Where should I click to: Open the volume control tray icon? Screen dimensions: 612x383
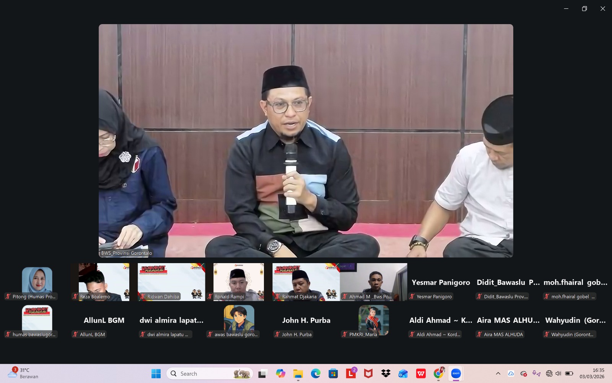558,373
